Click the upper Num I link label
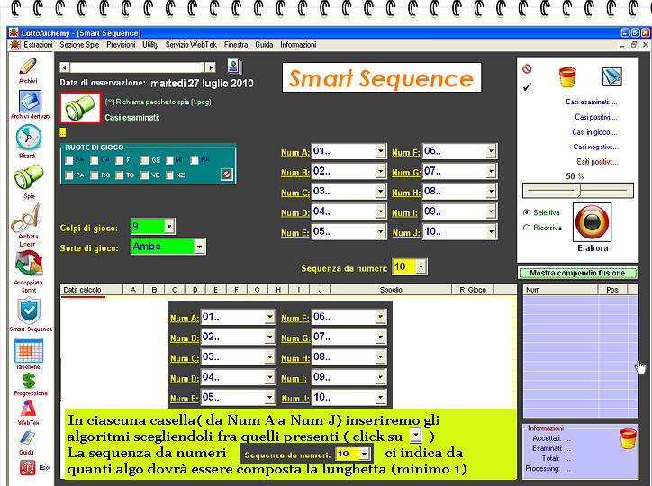 (404, 212)
